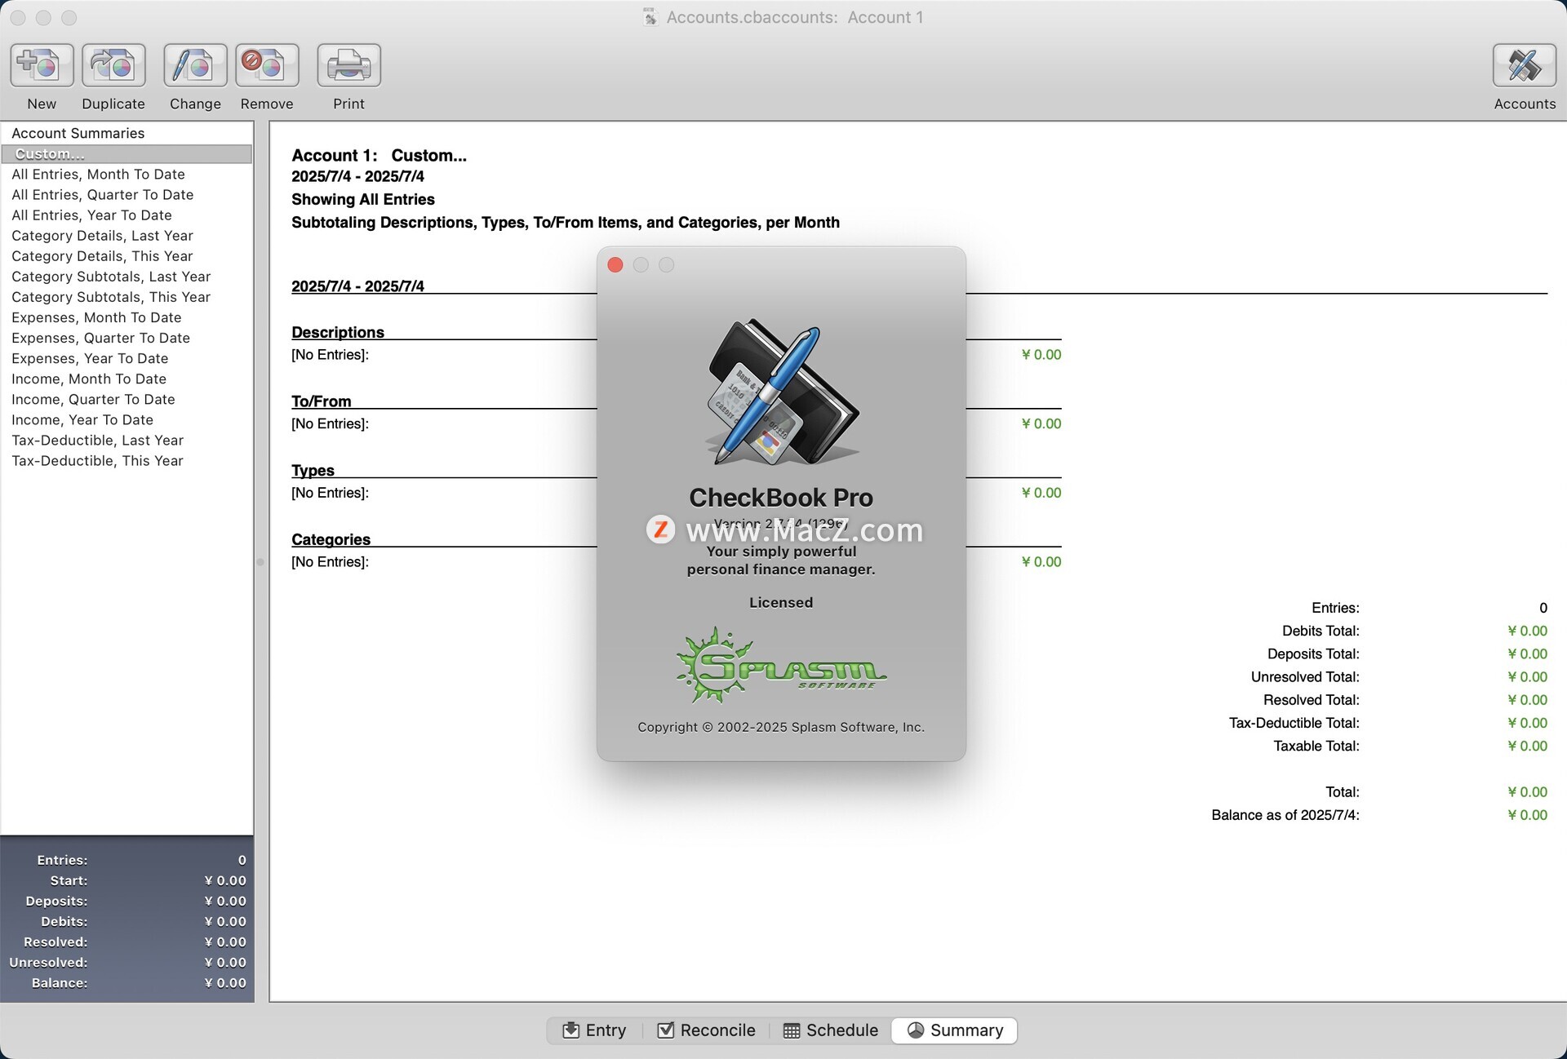Select Expenses, Year To Date
1567x1059 pixels.
coord(127,358)
